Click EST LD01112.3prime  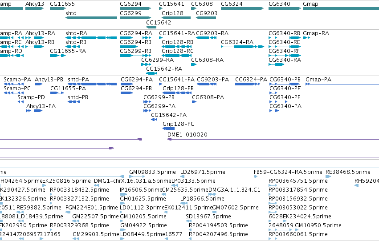[142, 208]
